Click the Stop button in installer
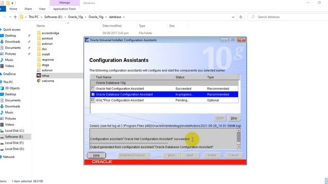 pyautogui.click(x=234, y=118)
